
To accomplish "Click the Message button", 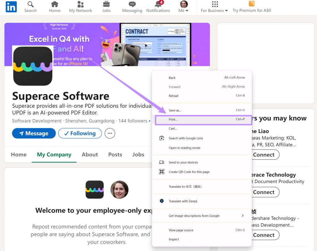I will tap(34, 133).
